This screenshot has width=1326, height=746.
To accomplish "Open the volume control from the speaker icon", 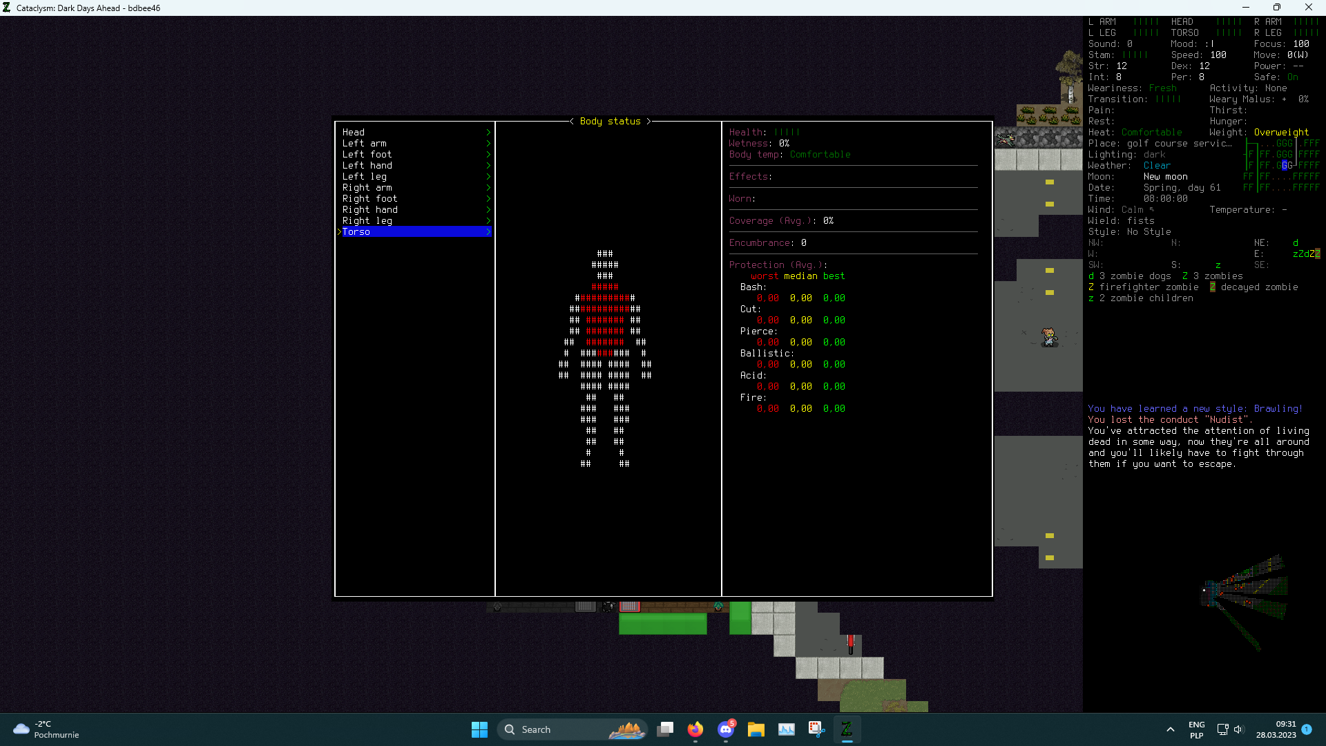I will pyautogui.click(x=1240, y=729).
